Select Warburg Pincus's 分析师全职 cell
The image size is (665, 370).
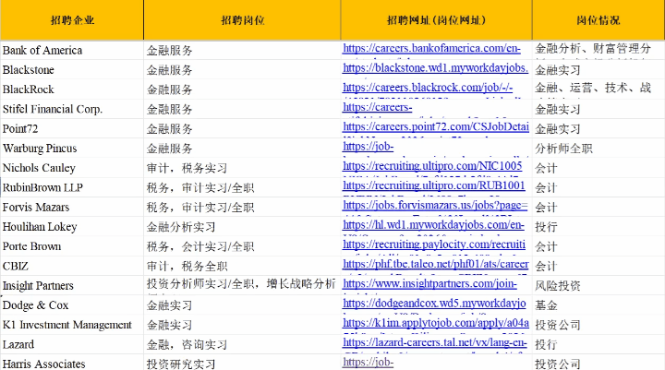[598, 149]
